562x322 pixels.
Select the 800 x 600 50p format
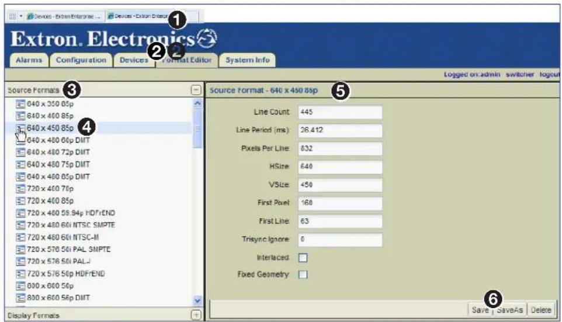pyautogui.click(x=50, y=286)
